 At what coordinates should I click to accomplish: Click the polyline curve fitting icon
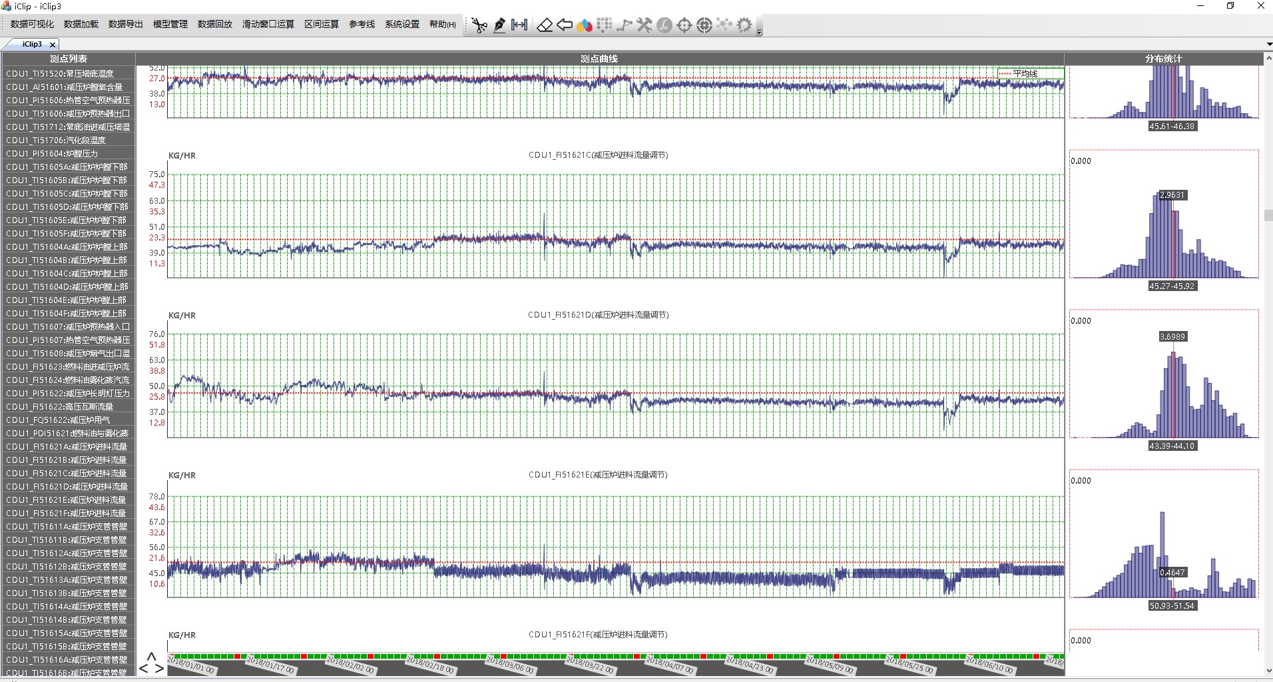(624, 25)
